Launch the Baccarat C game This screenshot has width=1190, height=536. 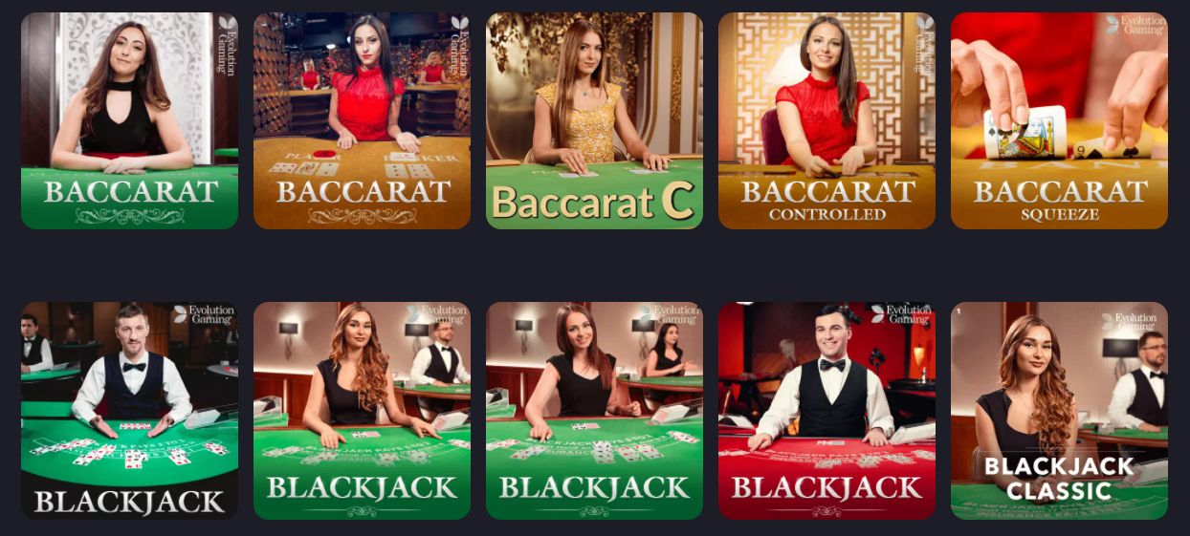coord(594,120)
